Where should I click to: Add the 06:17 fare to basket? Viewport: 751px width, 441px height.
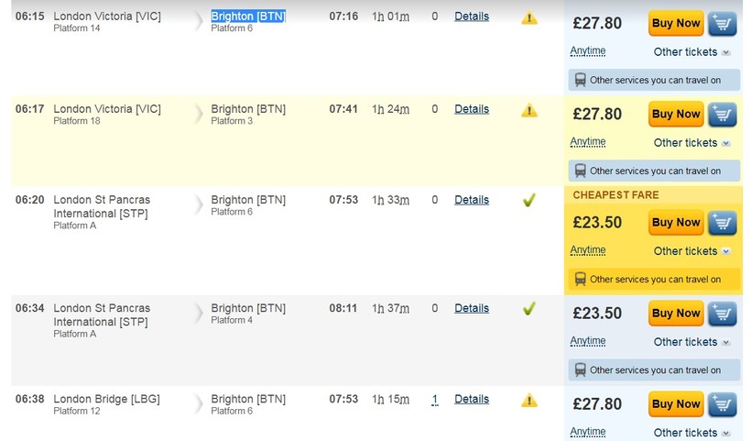pyautogui.click(x=723, y=115)
